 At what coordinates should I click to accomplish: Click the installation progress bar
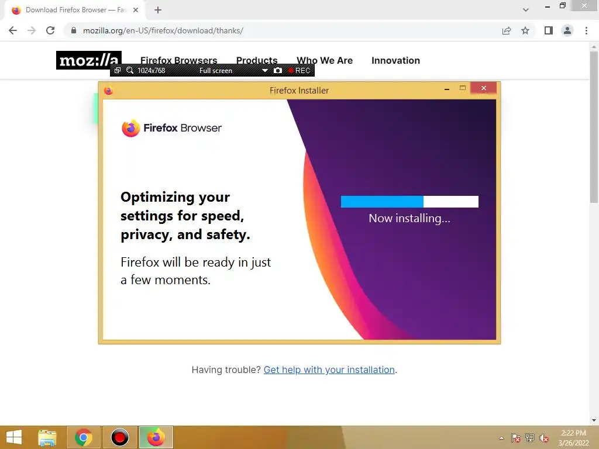click(x=409, y=202)
